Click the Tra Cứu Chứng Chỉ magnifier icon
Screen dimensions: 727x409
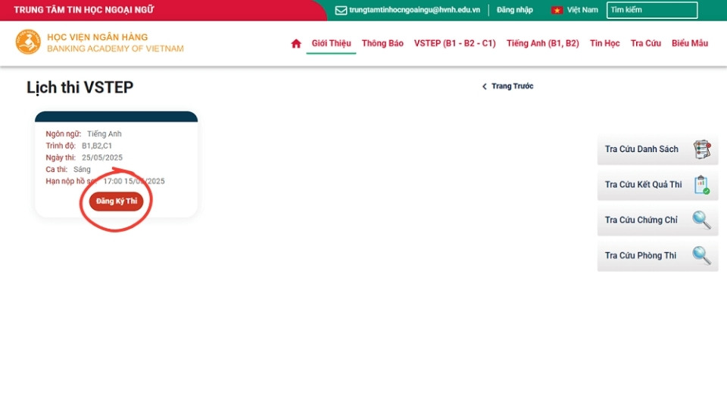(701, 220)
